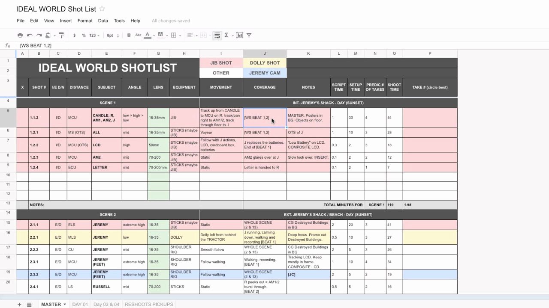This screenshot has height=308, width=549.
Task: Select column J header
Action: coord(265,53)
